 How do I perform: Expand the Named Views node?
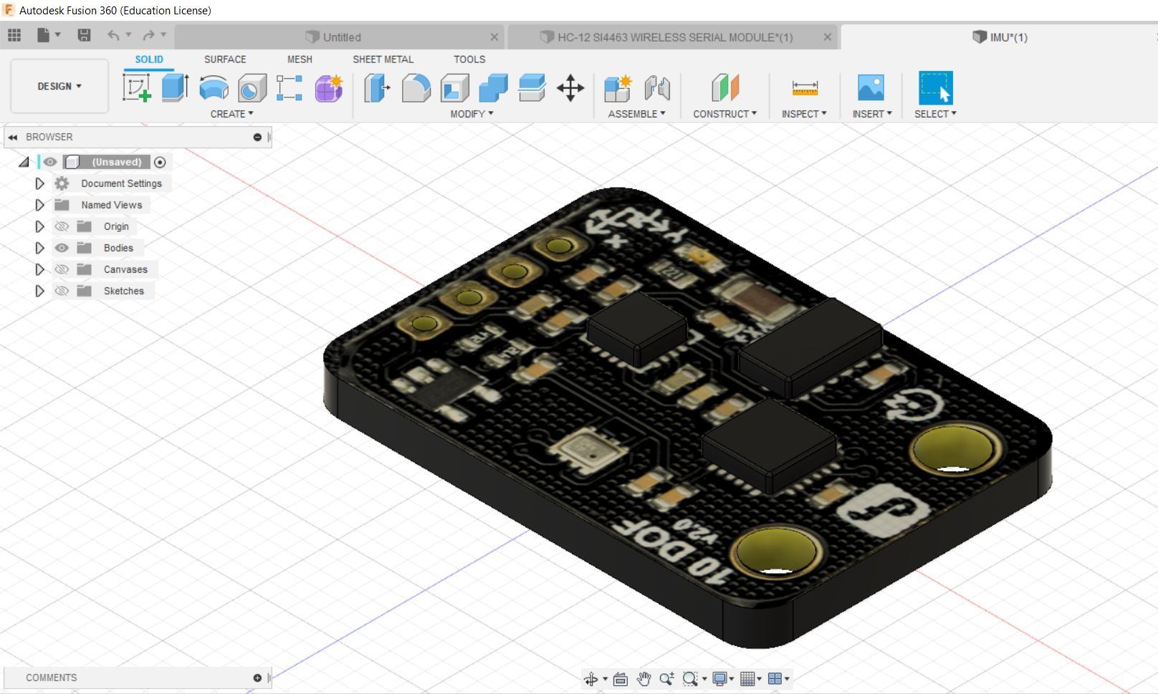[x=39, y=205]
